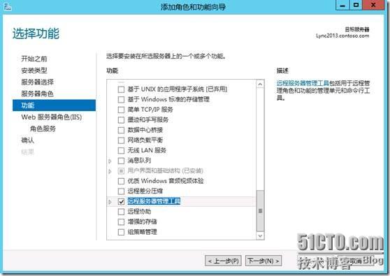
Task: Check 优质 Windows 音频视频体验 checkbox
Action: pos(121,181)
